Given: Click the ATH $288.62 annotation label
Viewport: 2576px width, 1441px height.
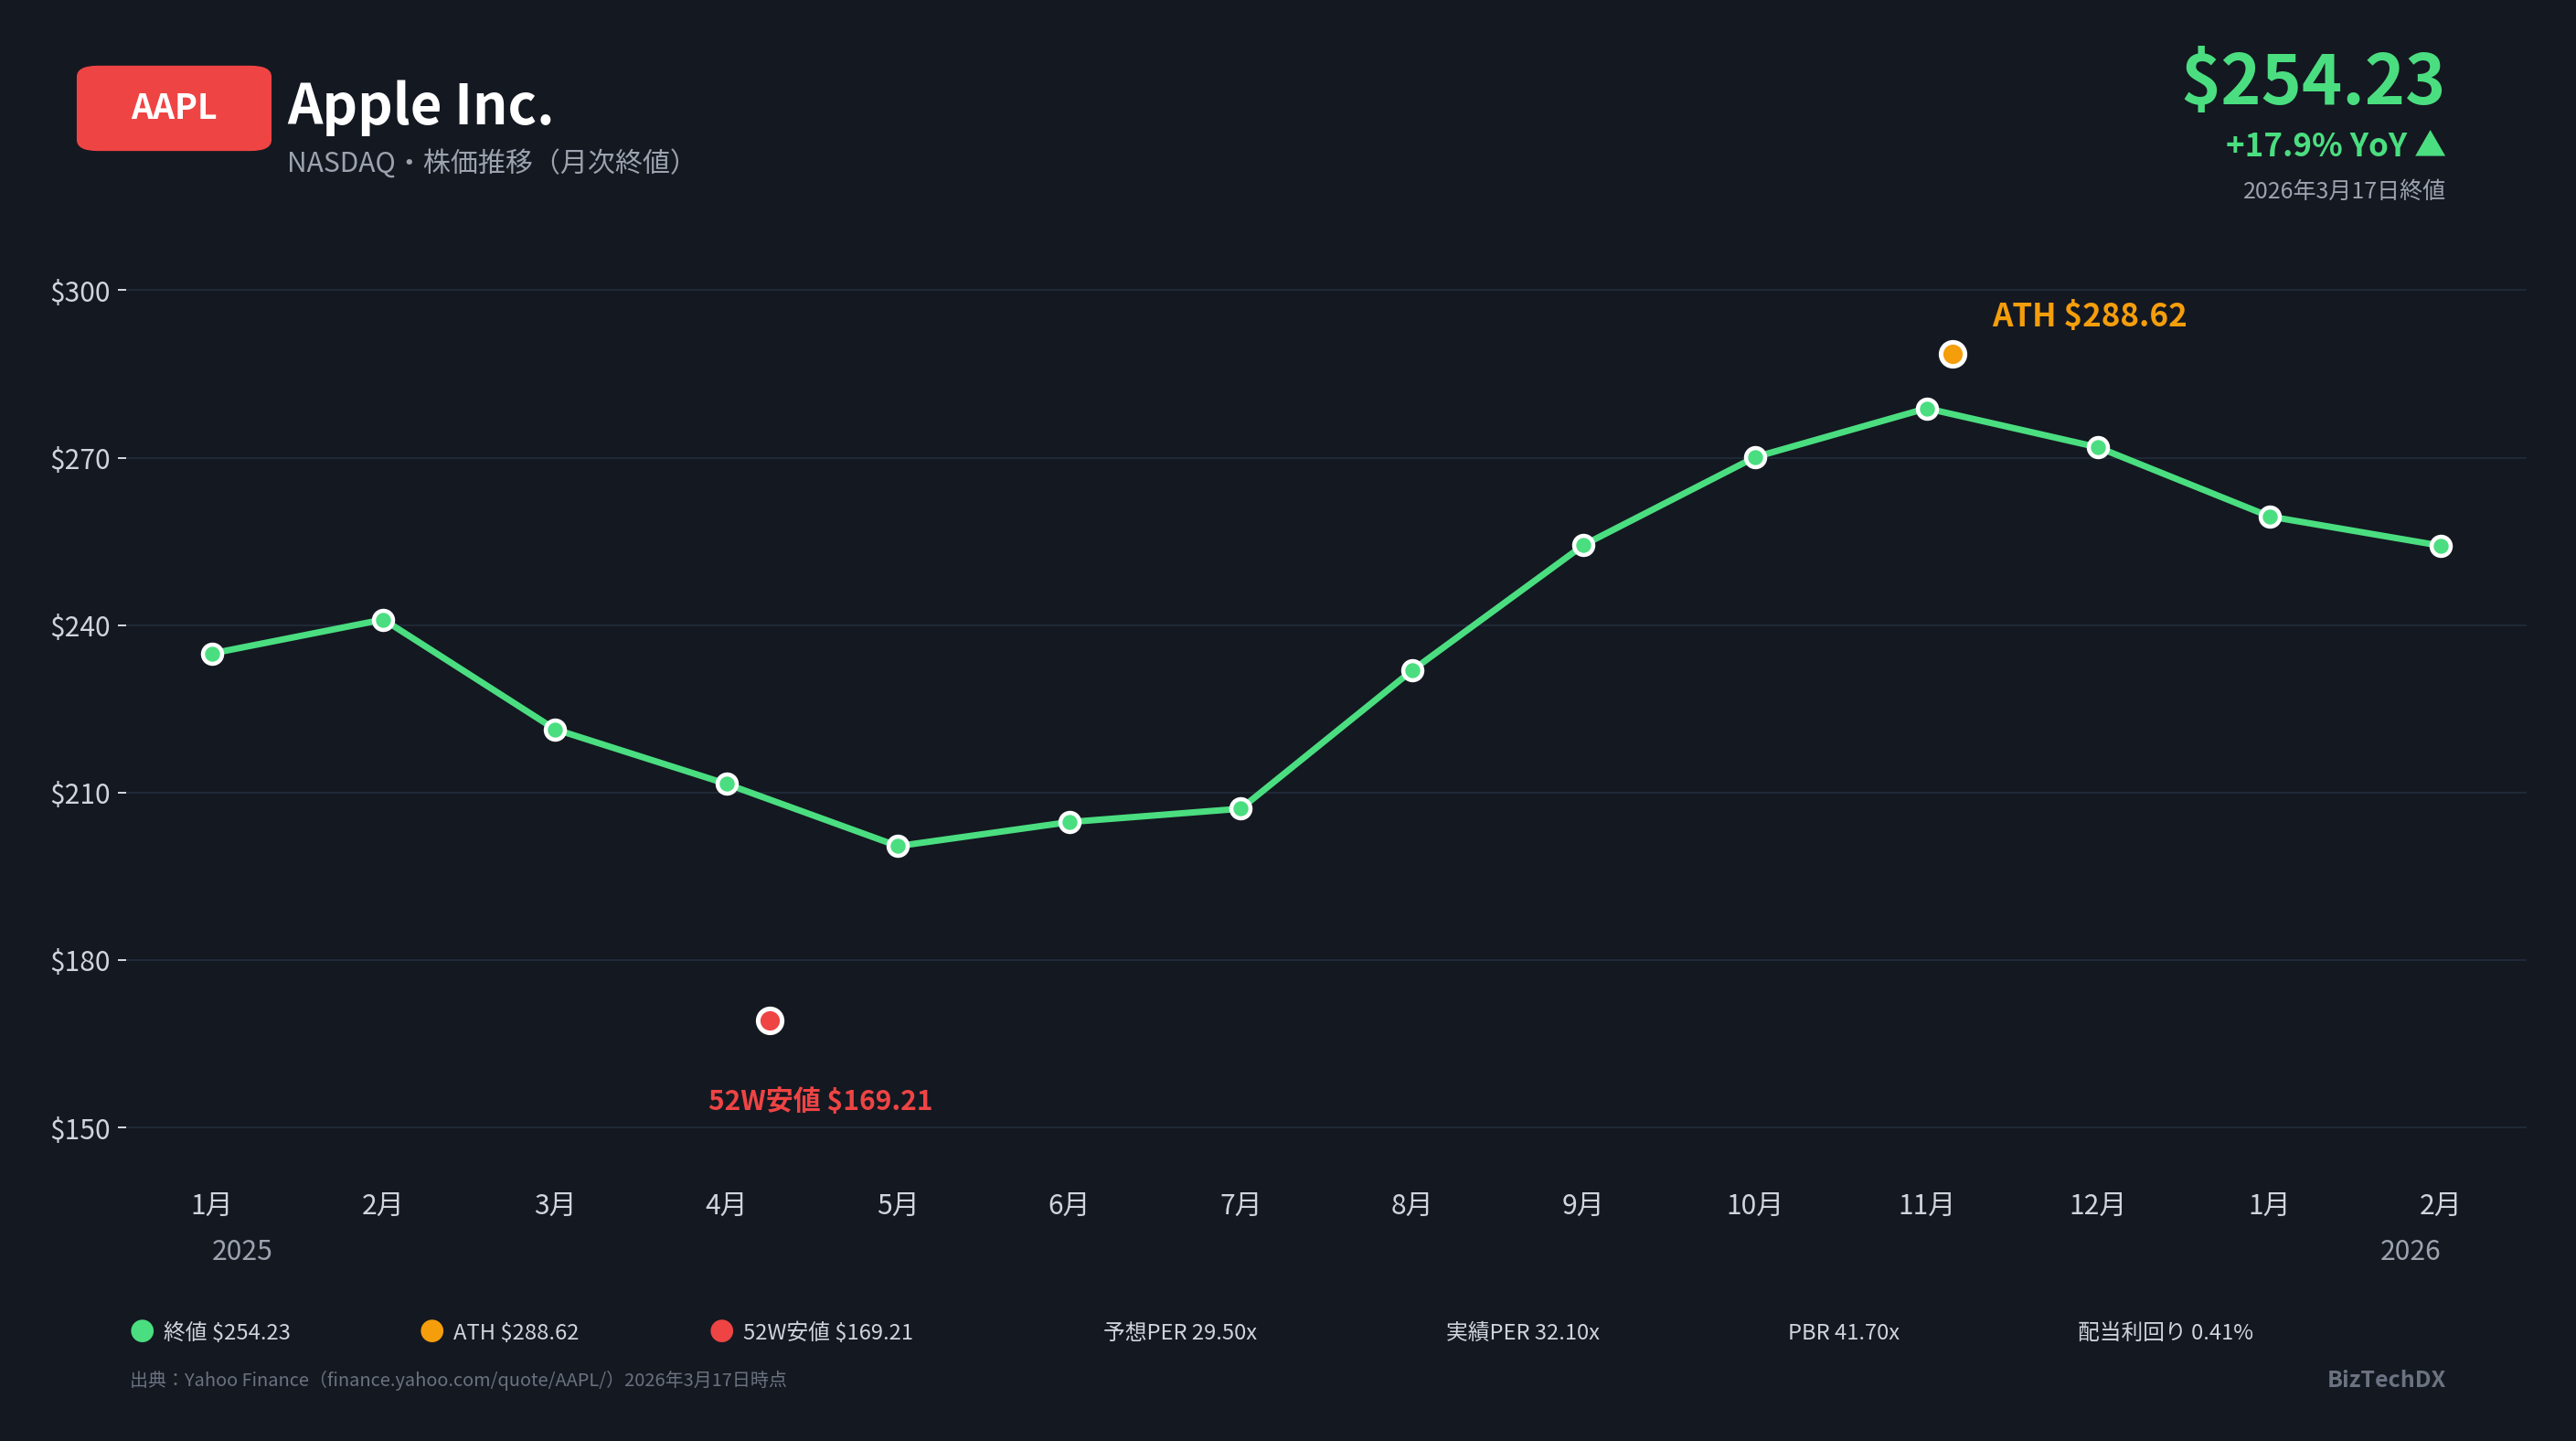Looking at the screenshot, I should pos(2088,315).
